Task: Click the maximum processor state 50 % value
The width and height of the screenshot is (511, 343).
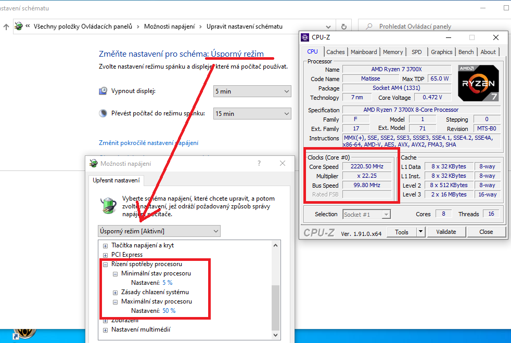Action: click(169, 311)
